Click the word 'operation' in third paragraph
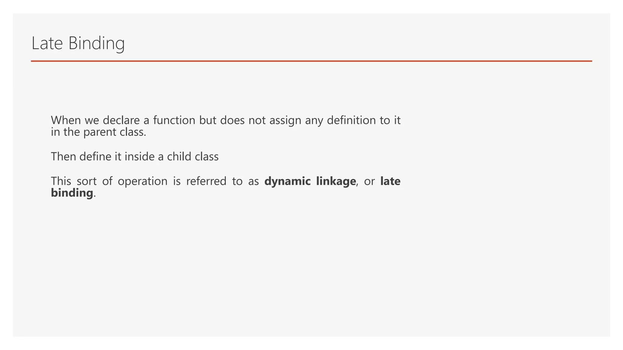This screenshot has height=350, width=623. (x=143, y=182)
